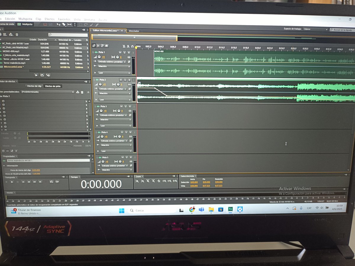The height and width of the screenshot is (266, 355).
Task: Show inputs/outputs section in track header toolbar
Action: 94,46
